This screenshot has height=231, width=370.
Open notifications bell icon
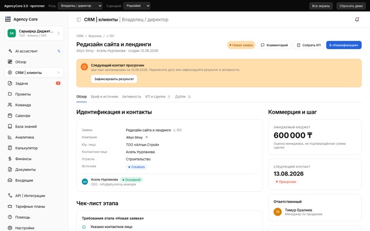tap(357, 20)
